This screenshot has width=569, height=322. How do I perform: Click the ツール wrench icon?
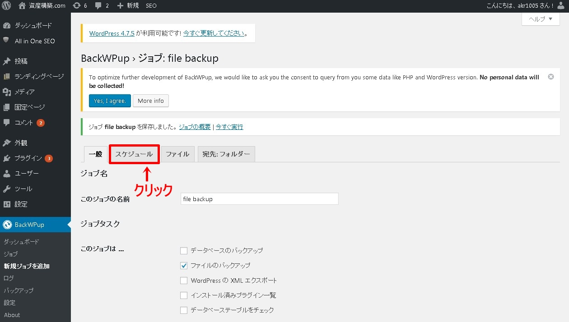[x=6, y=189]
